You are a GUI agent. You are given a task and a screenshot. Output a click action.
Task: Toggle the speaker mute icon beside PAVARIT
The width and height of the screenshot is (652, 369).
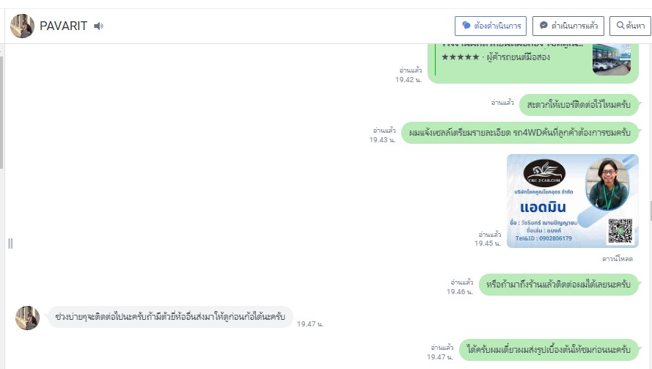(98, 26)
